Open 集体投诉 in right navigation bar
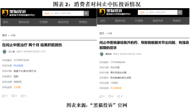The width and height of the screenshot is (190, 109). 120,21
